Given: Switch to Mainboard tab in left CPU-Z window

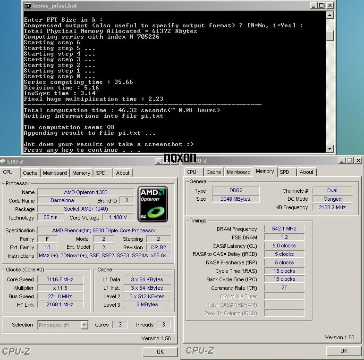Looking at the screenshot, I should [x=55, y=173].
